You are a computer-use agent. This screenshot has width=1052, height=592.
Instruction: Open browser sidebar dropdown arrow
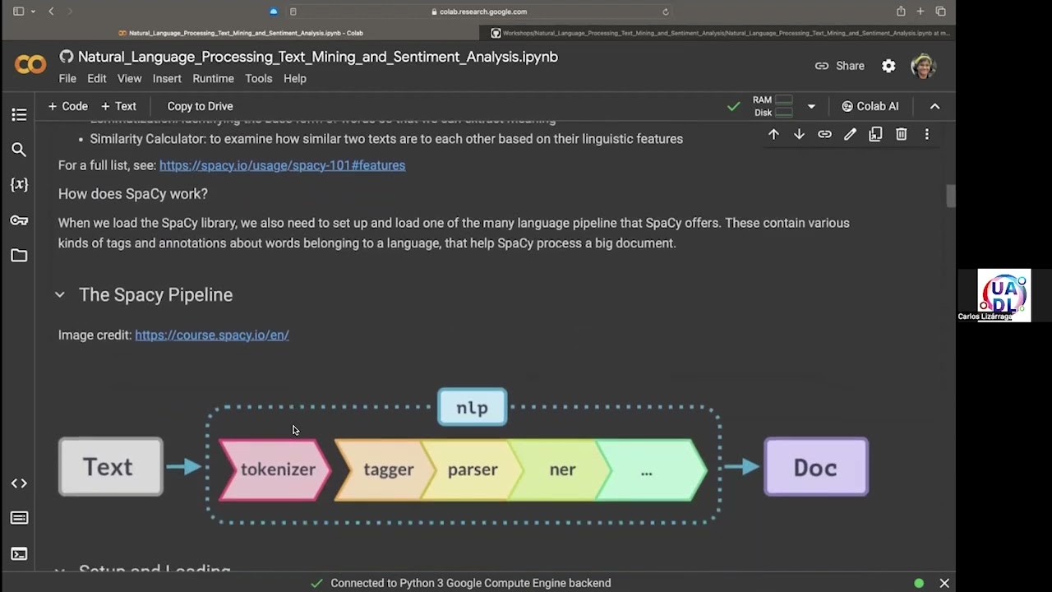[33, 12]
